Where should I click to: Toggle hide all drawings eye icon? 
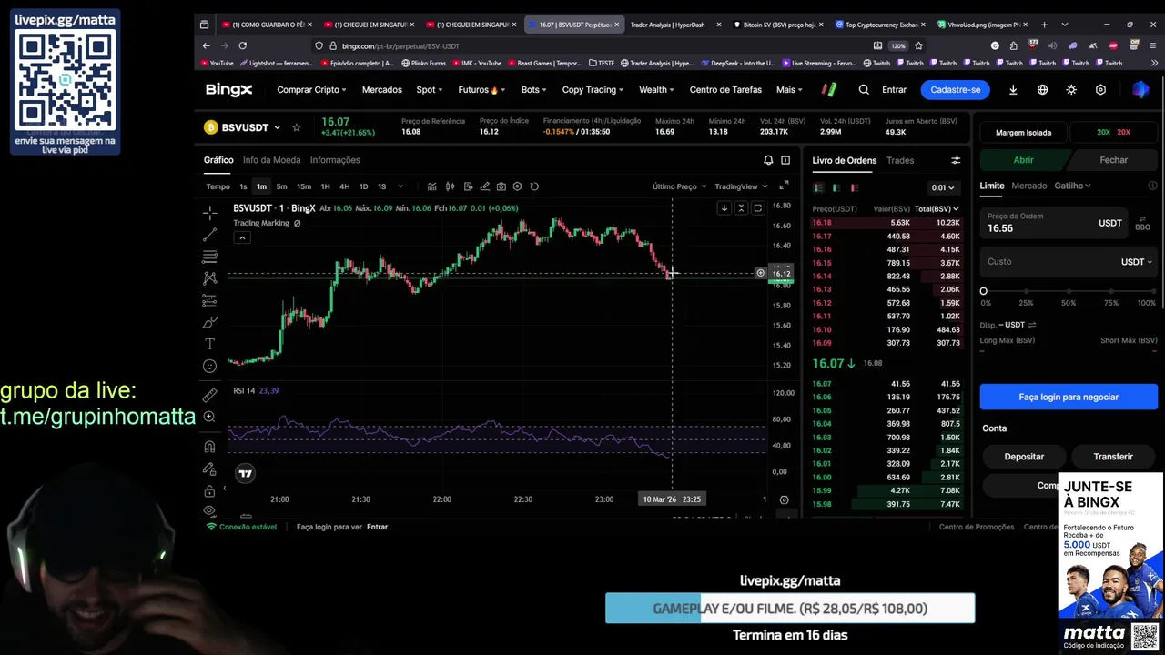pos(210,511)
